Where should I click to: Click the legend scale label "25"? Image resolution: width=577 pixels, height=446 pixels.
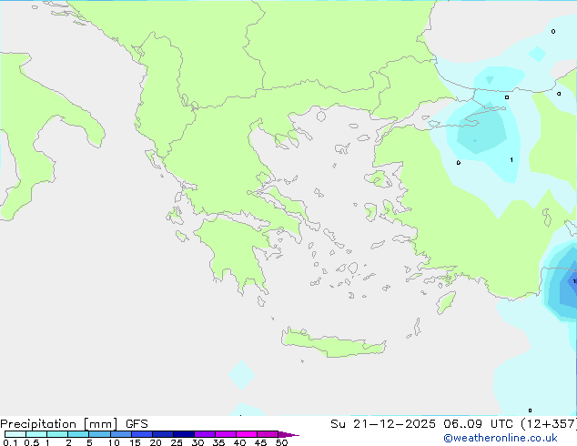(x=177, y=442)
